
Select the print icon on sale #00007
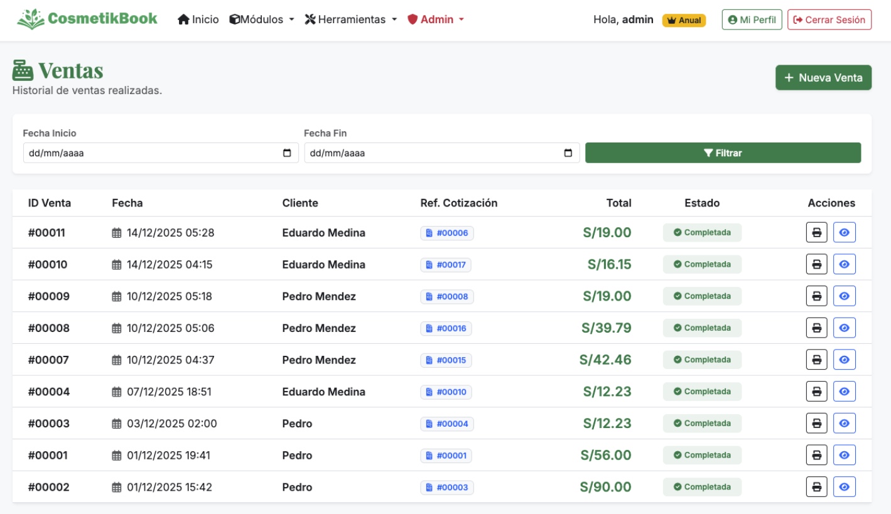click(x=816, y=359)
